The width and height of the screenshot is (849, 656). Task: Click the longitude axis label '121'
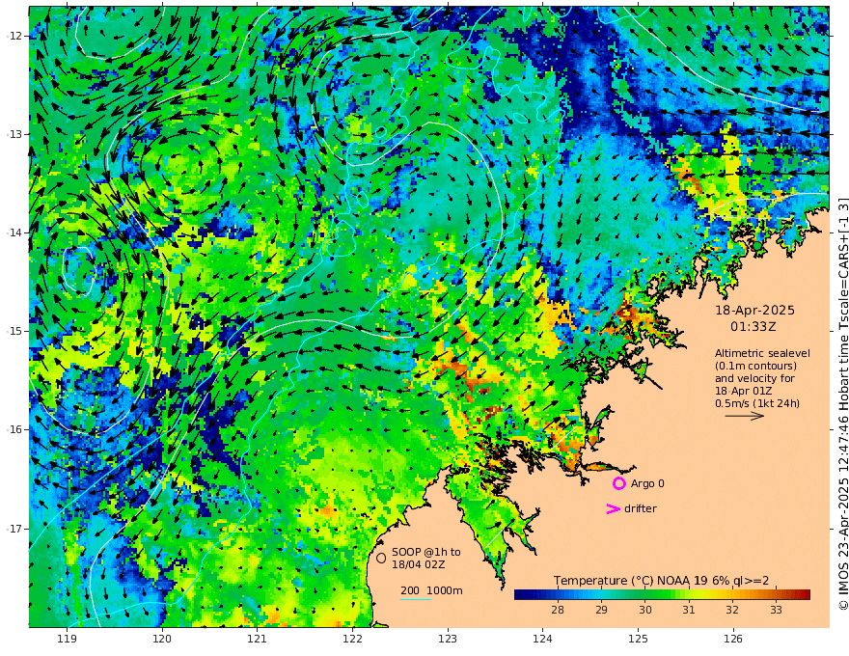coord(258,639)
